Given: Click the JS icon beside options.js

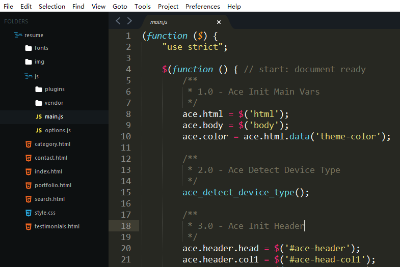Looking at the screenshot, I should pyautogui.click(x=39, y=130).
